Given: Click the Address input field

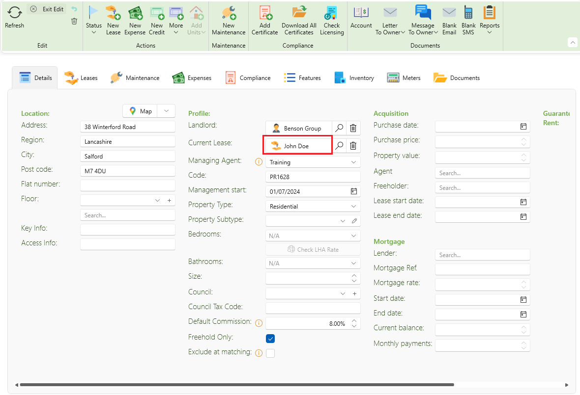Looking at the screenshot, I should coord(128,127).
